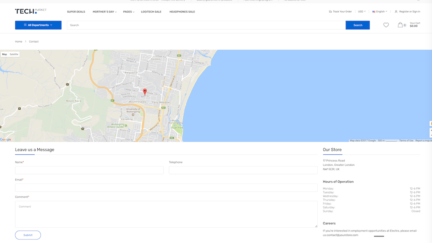Submit the contact message form
The width and height of the screenshot is (432, 243).
coord(28,235)
